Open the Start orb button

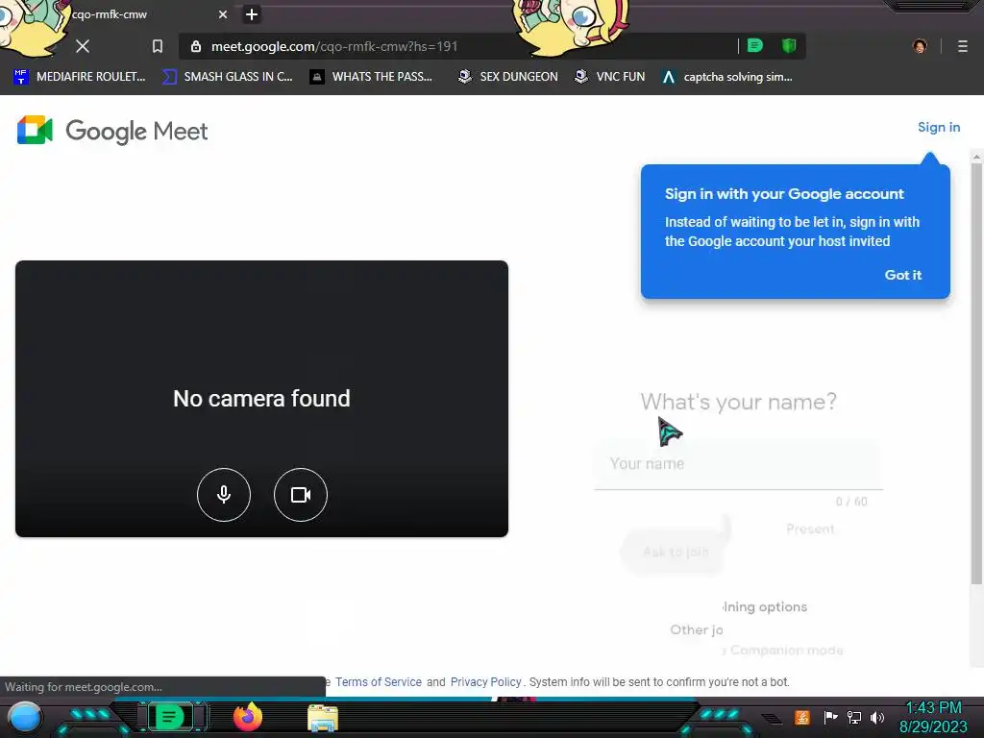coord(25,717)
